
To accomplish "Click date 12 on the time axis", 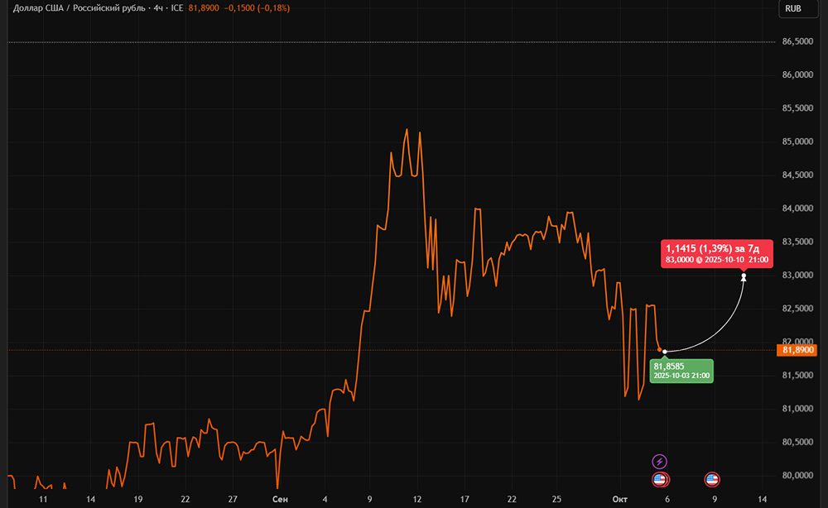I will [x=417, y=499].
